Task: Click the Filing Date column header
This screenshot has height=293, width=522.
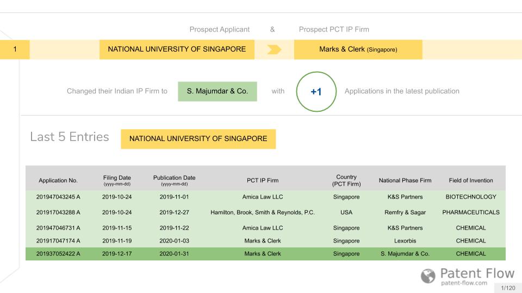Action: click(117, 180)
